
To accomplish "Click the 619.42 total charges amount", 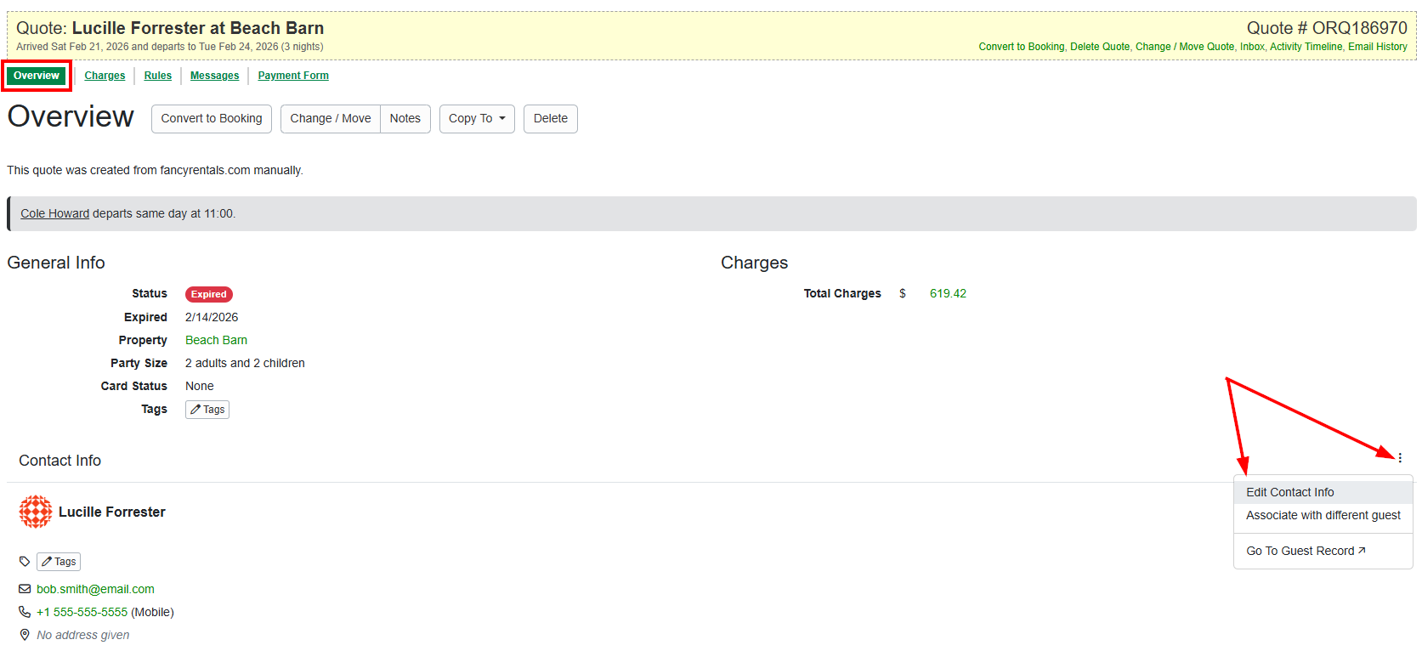I will point(948,293).
